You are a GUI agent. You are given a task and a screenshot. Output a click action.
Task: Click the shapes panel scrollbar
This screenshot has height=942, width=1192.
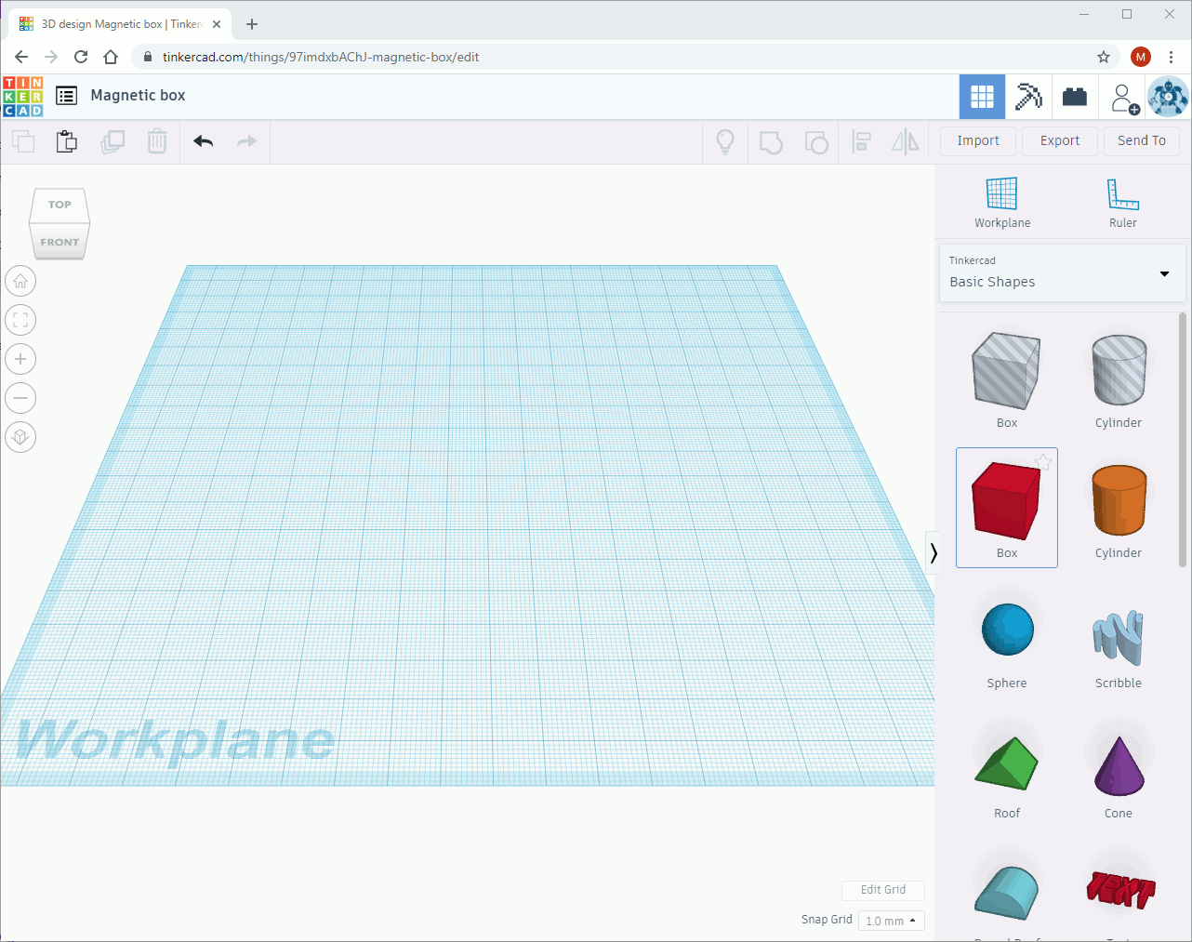click(x=1183, y=439)
